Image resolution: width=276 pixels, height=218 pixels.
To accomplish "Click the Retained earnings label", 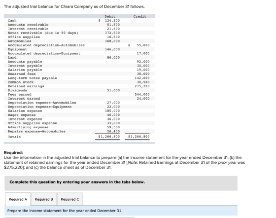I will (26, 86).
